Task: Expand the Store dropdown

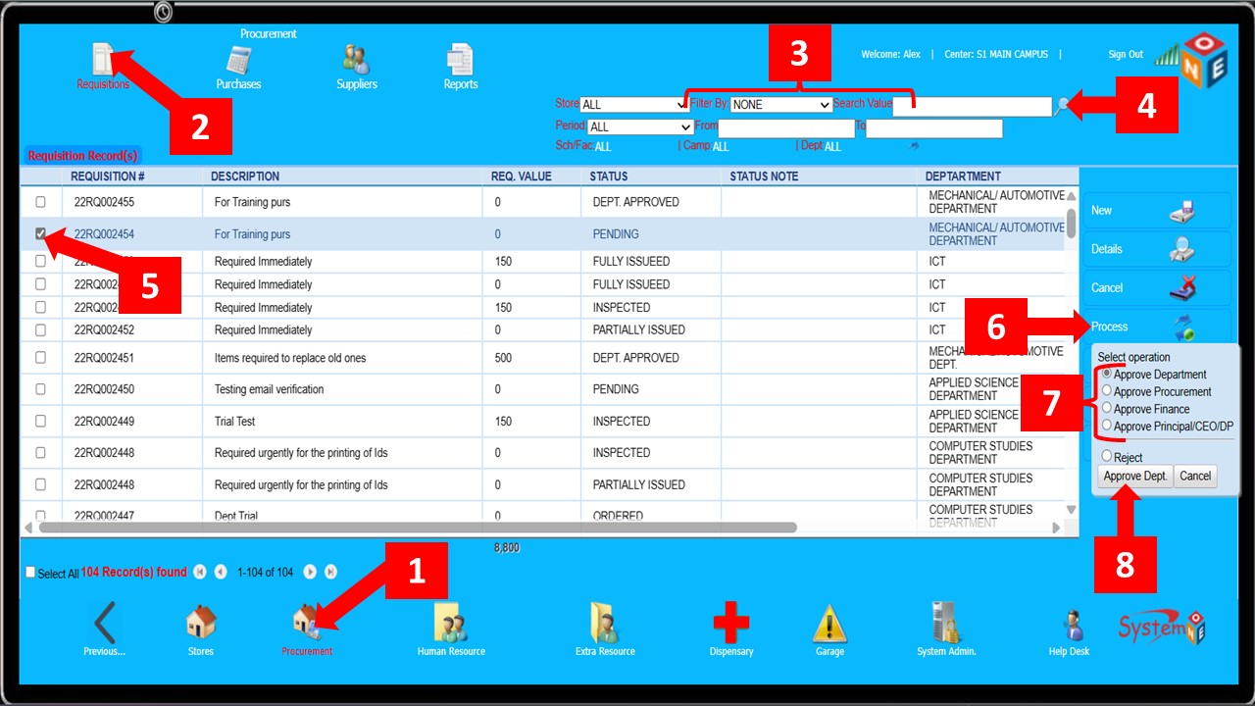Action: pyautogui.click(x=634, y=104)
